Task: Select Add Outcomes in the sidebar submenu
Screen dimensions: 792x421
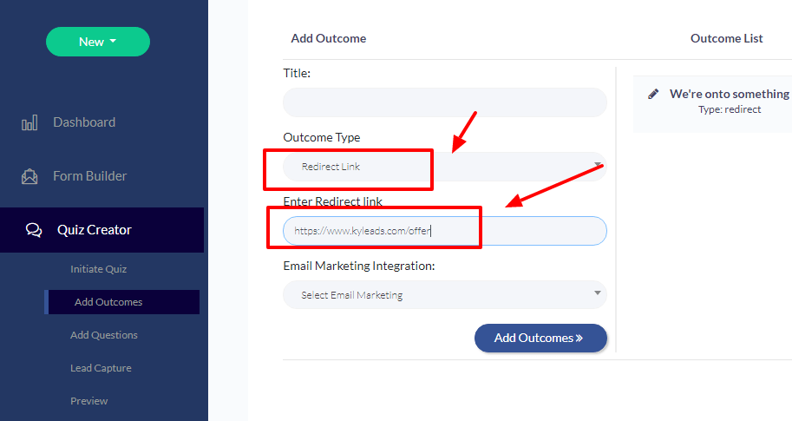Action: point(108,302)
